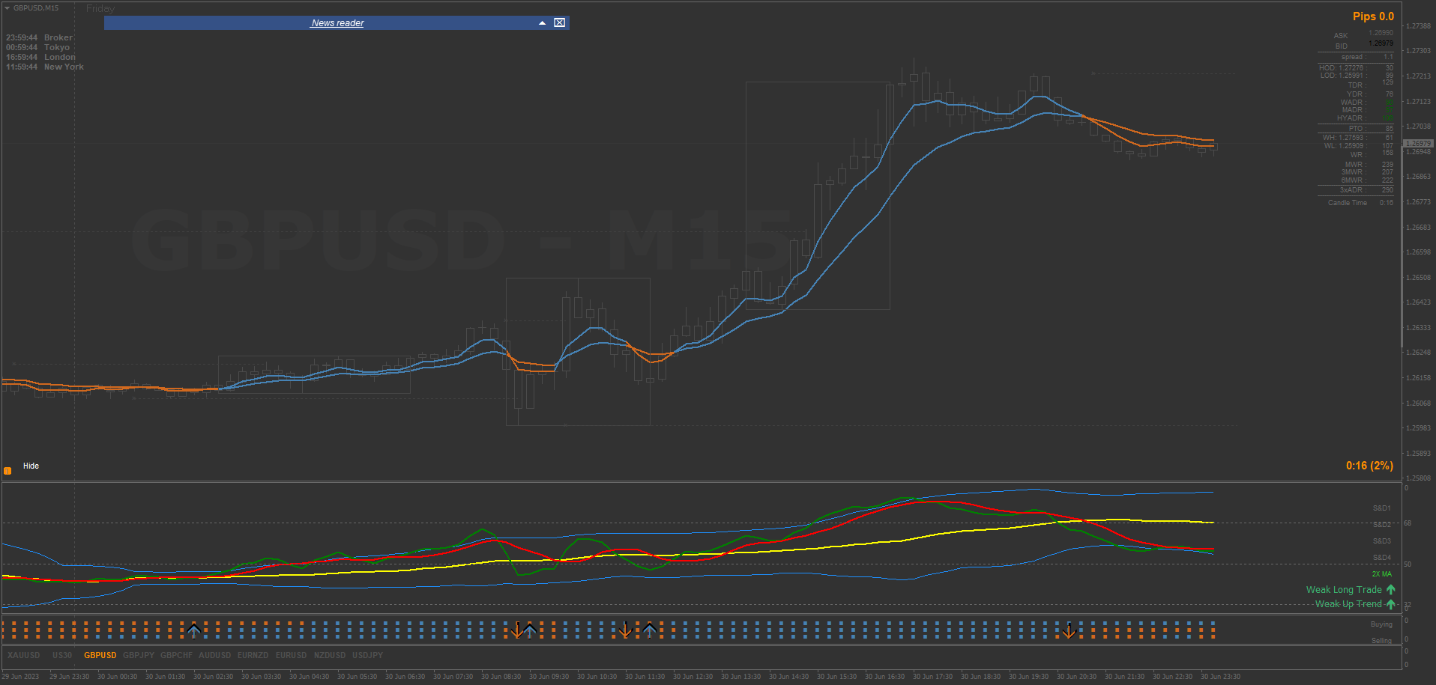Click the WL: 1.25909 row
Screen dimensions: 1436x685
click(1357, 146)
